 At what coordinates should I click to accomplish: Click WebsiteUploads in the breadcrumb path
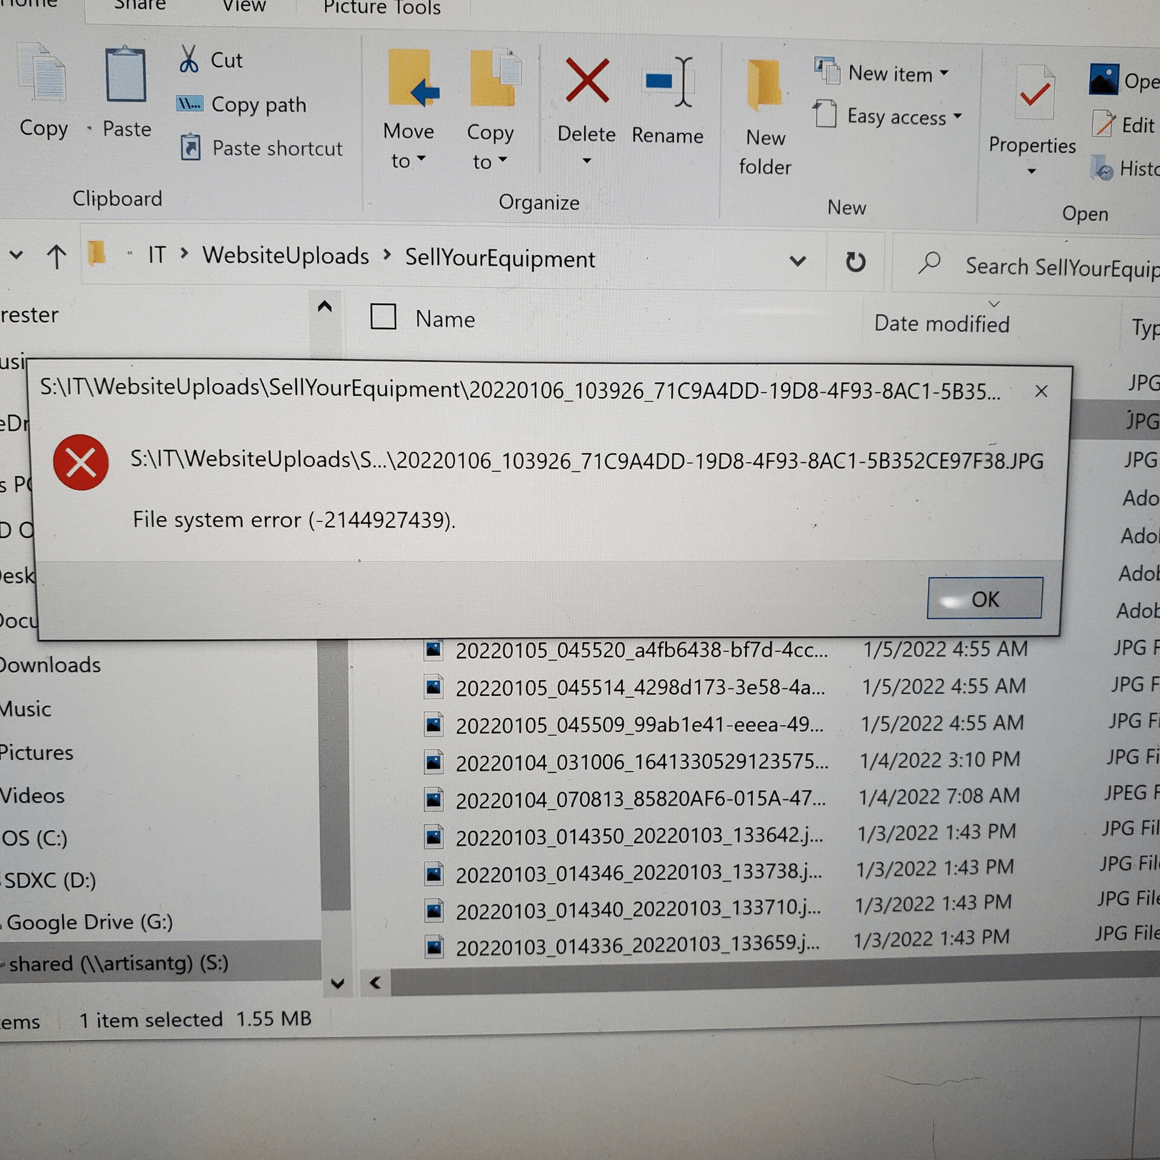pos(286,256)
